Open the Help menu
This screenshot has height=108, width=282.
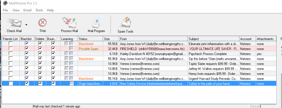point(50,10)
